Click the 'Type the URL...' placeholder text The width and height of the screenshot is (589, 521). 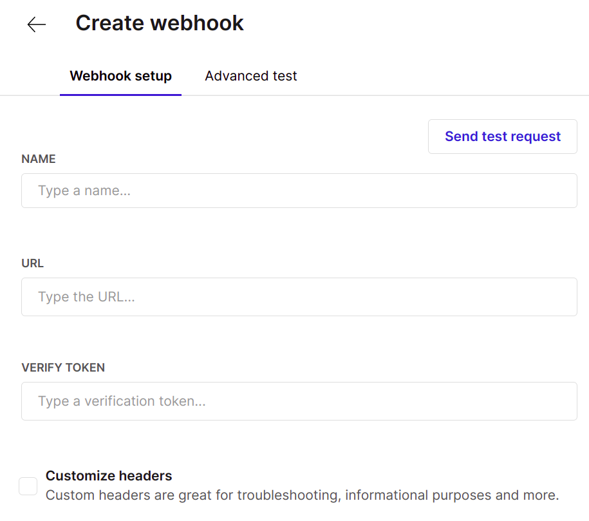(86, 297)
